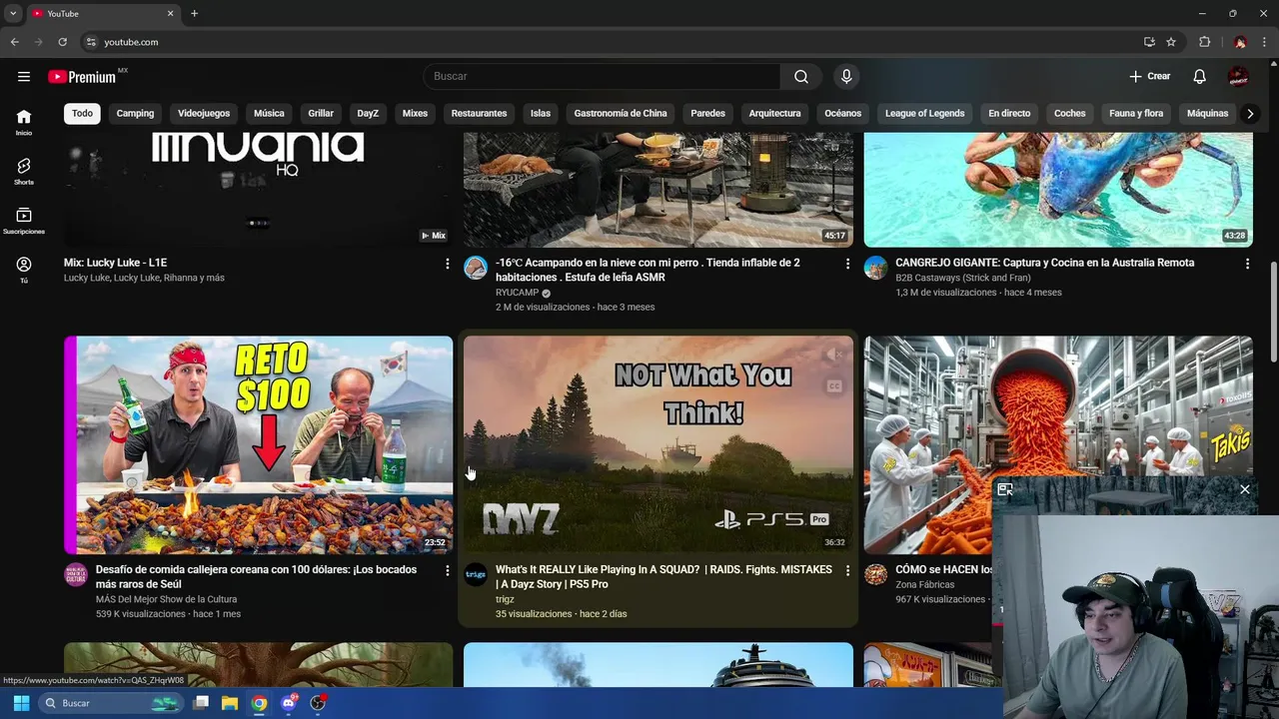The width and height of the screenshot is (1279, 719).
Task: Open options for DayZ squad video
Action: coord(847,570)
